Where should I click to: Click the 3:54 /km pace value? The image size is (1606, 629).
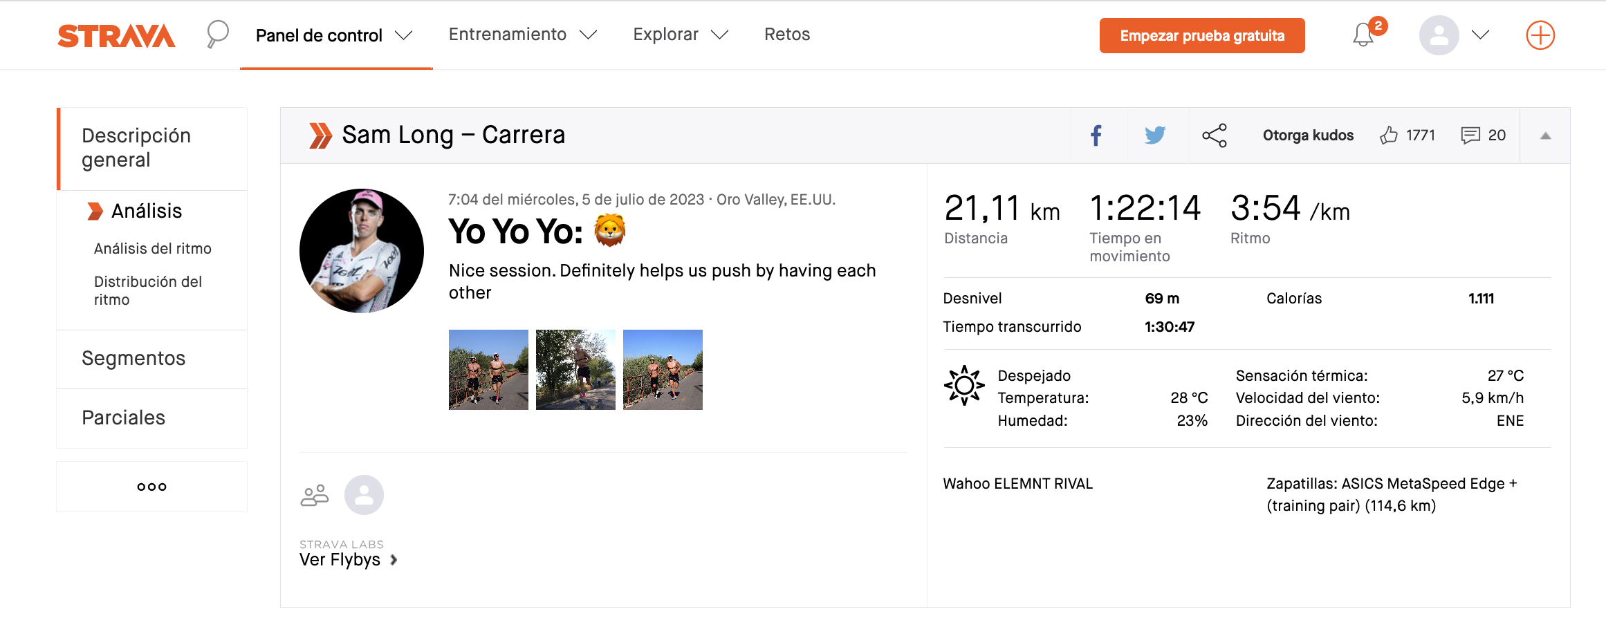[x=1290, y=208]
